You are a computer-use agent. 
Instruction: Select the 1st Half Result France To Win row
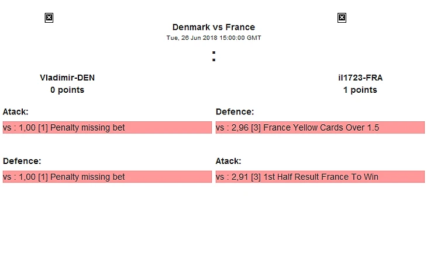pyautogui.click(x=320, y=177)
